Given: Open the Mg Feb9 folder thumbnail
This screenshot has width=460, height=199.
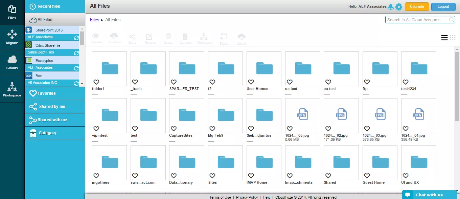Looking at the screenshot, I should [225, 115].
